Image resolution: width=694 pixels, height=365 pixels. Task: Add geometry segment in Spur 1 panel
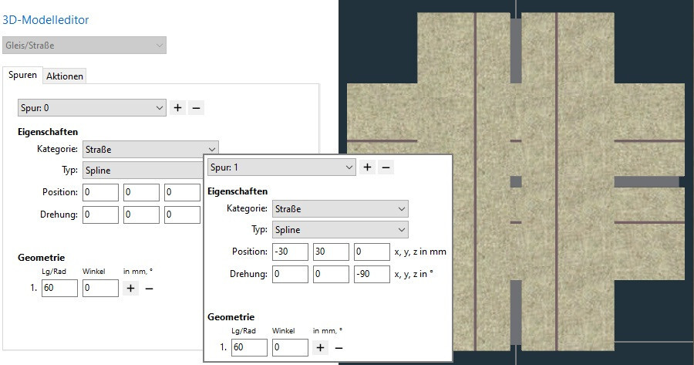(320, 348)
